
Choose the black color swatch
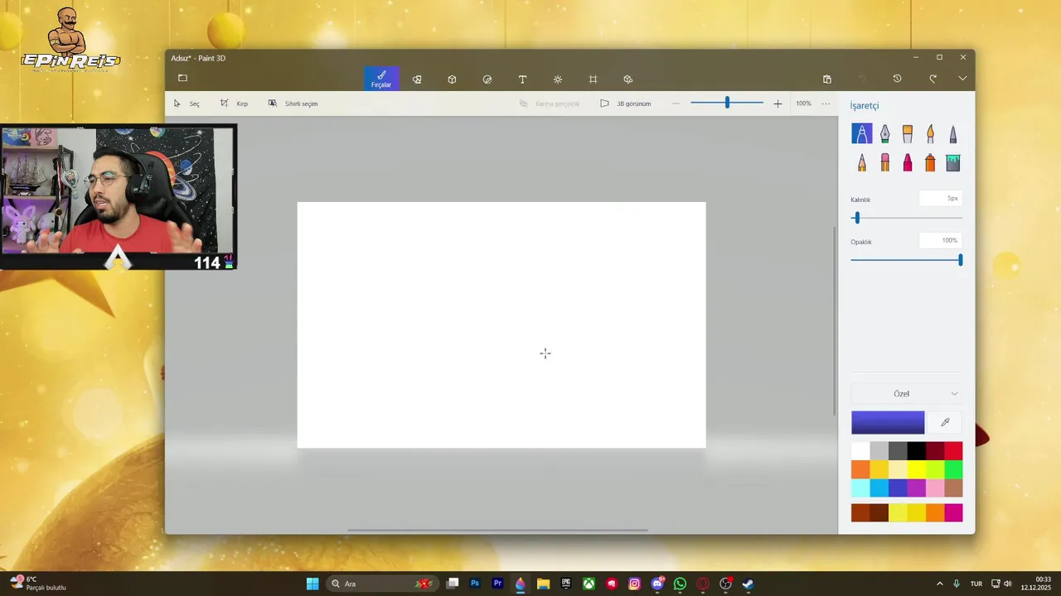point(916,451)
